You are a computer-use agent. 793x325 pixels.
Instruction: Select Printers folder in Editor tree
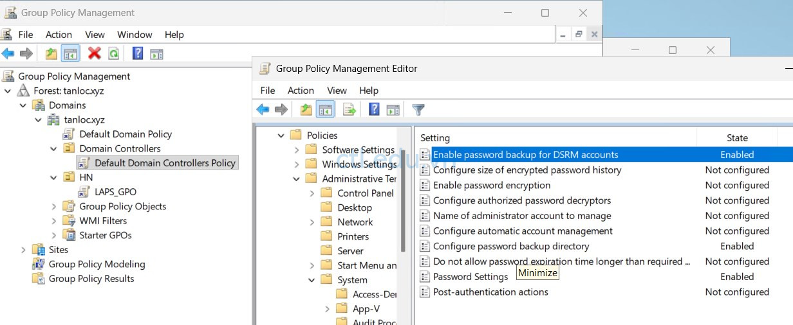[x=353, y=236]
